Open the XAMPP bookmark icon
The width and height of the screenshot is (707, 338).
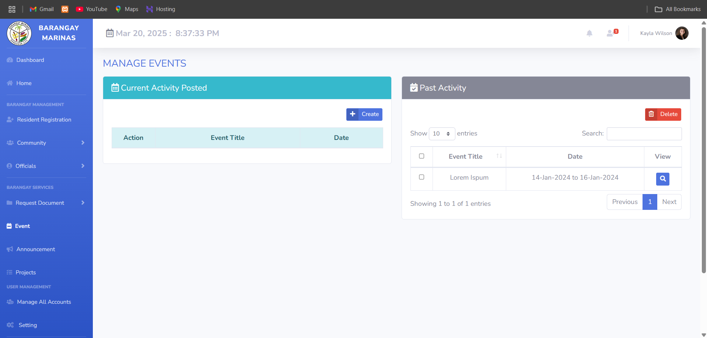[x=65, y=9]
